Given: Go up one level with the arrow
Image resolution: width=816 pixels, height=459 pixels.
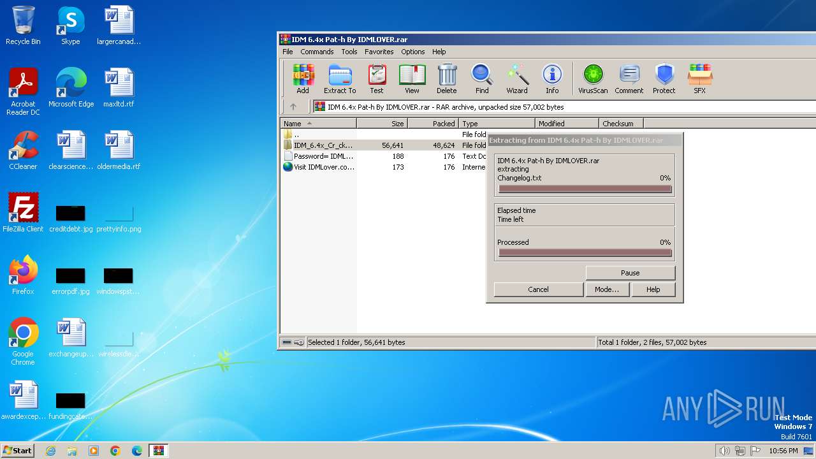Looking at the screenshot, I should (x=293, y=107).
